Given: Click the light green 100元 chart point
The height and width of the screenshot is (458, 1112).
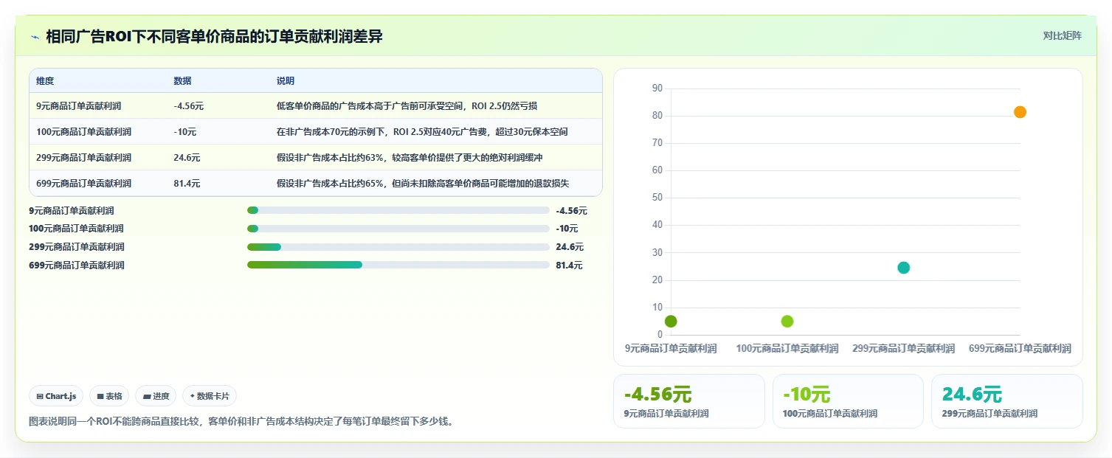Looking at the screenshot, I should pos(787,322).
